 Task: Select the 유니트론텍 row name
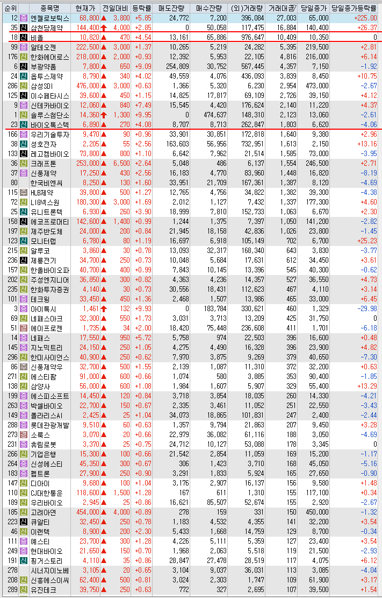click(x=46, y=212)
